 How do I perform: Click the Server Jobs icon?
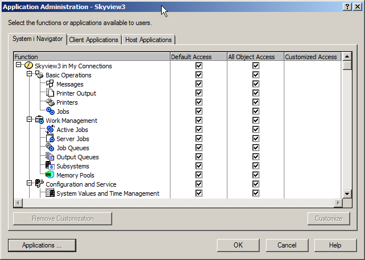pos(50,138)
